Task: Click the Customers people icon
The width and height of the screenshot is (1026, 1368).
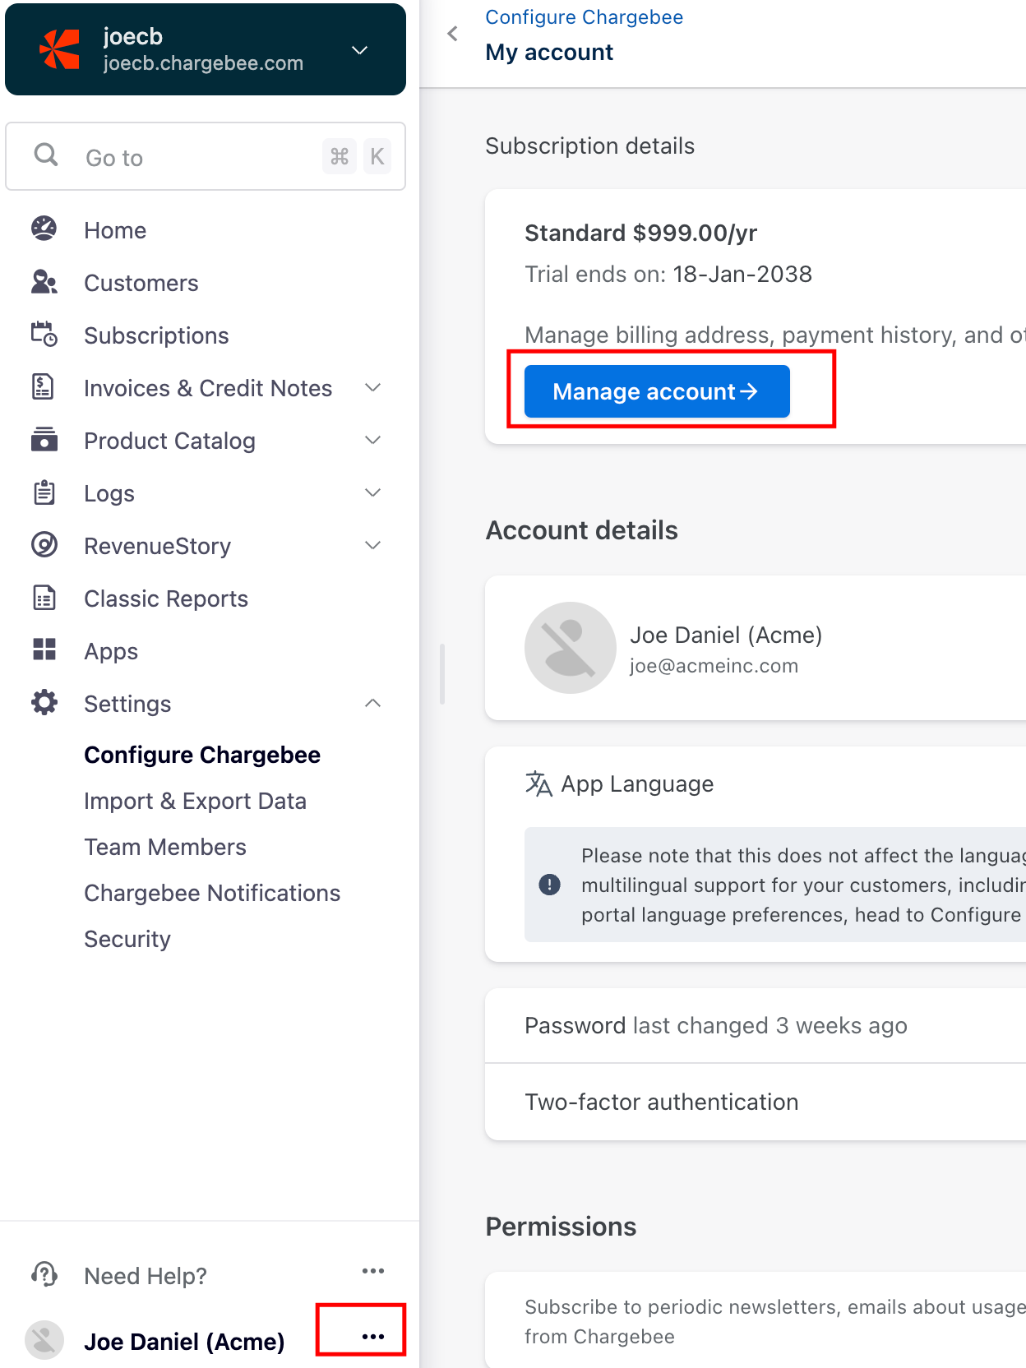Action: coord(44,282)
